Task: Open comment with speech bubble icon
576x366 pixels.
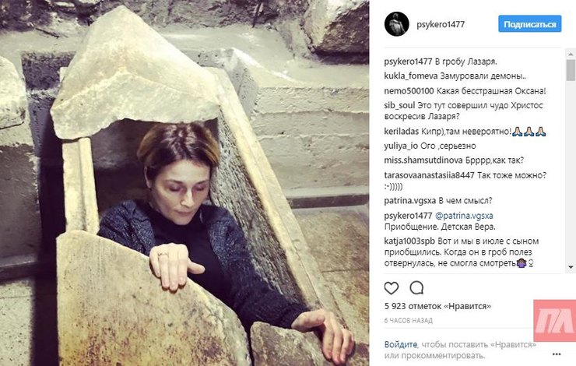Action: (x=416, y=288)
